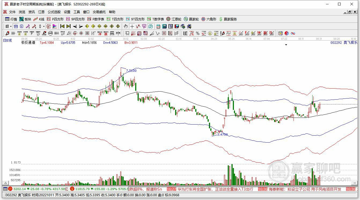This screenshot has width=360, height=200.
Task: Open the 行情 market quotes view
Action: pyautogui.click(x=11, y=19)
